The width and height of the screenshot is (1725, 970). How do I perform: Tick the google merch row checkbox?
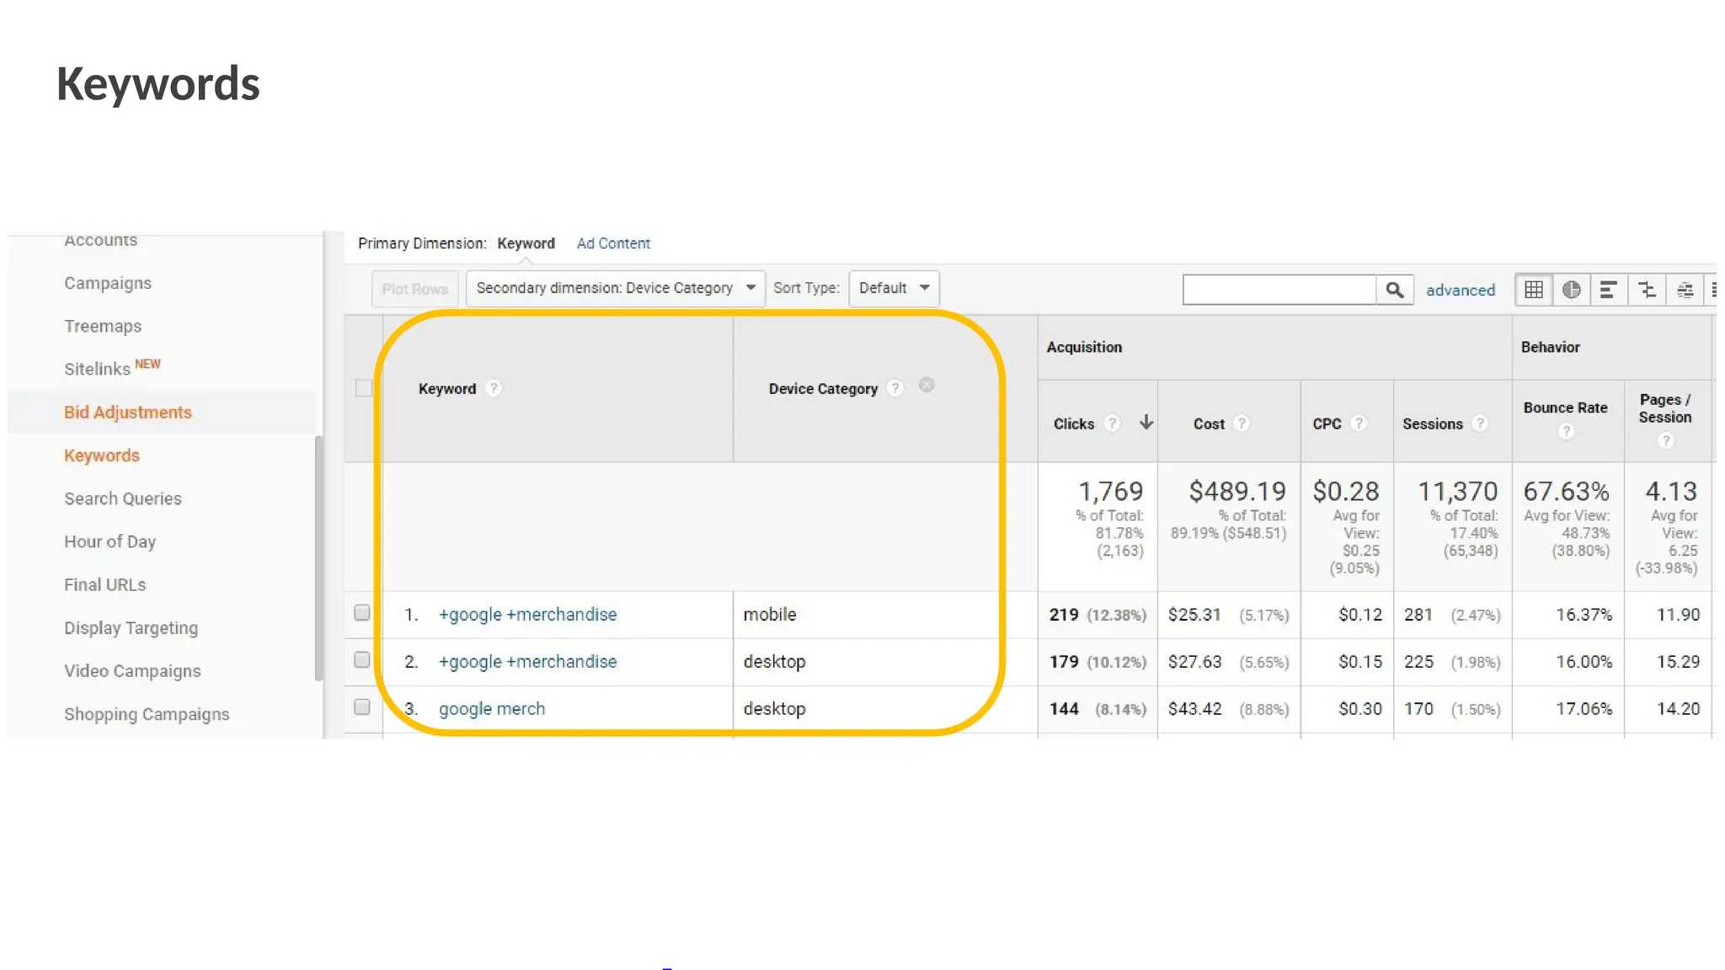pyautogui.click(x=362, y=707)
